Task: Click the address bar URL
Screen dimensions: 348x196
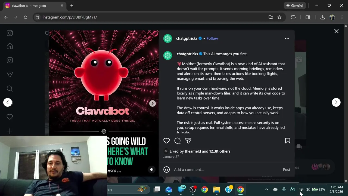Action: (70, 17)
